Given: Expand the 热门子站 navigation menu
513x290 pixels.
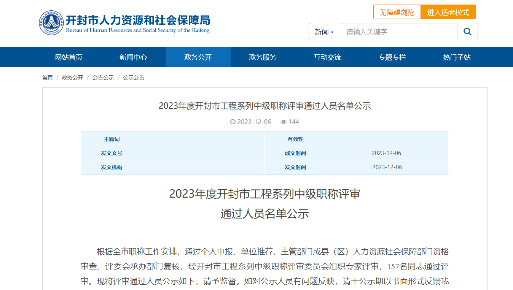Looking at the screenshot, I should (x=457, y=57).
